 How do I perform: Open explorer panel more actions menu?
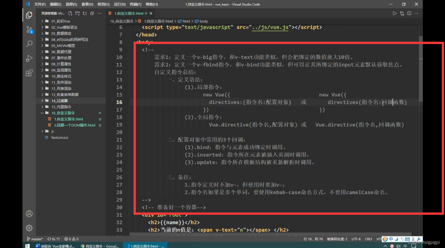[x=99, y=13]
